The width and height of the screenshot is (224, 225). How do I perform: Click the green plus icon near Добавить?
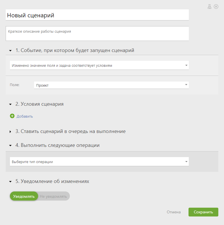pos(12,116)
